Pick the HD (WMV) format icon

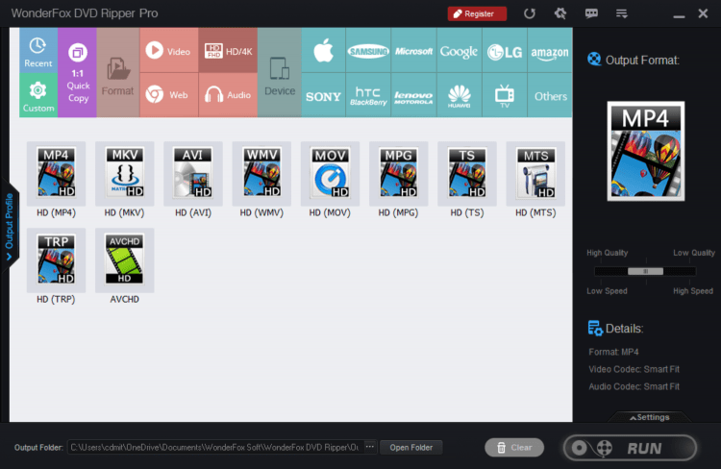tap(261, 173)
